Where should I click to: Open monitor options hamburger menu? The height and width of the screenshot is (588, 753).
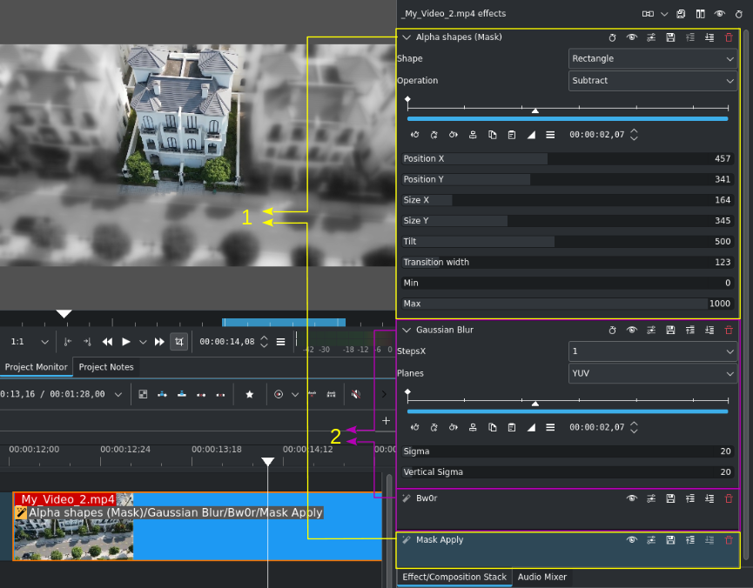point(280,342)
